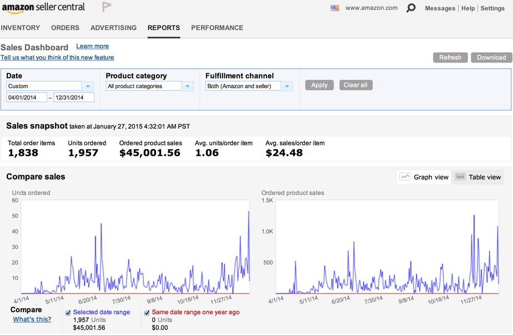Click the search magnifier icon
Image resolution: width=513 pixels, height=335 pixels.
tap(411, 8)
